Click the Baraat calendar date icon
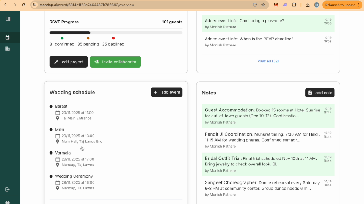This screenshot has height=204, width=364. point(58,113)
